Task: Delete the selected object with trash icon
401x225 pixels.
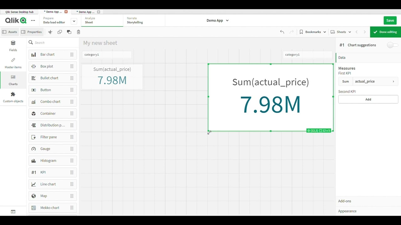Action: 78,32
